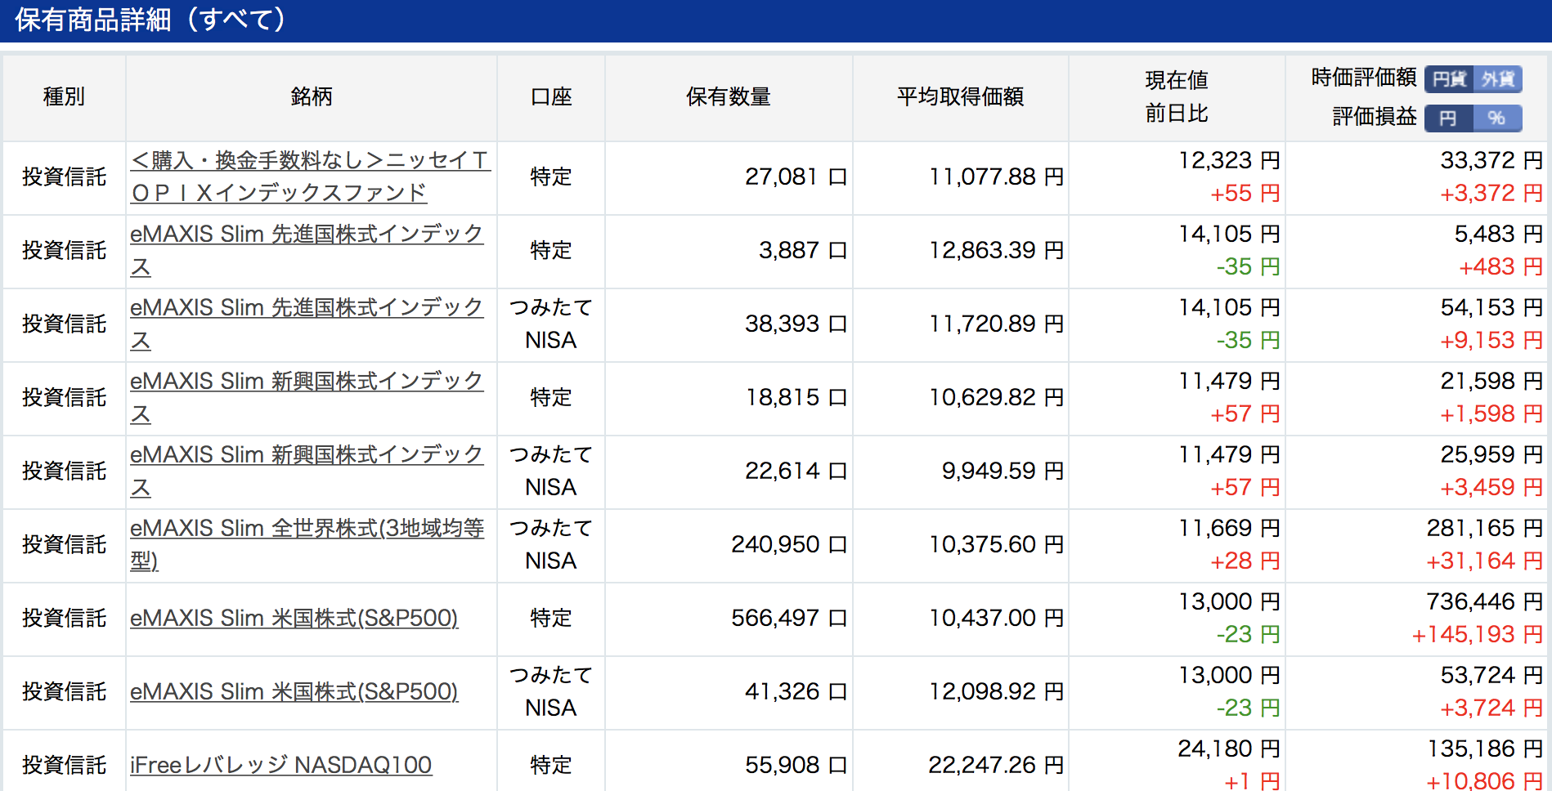
Task: Open eMAXIS Slim 全世界株式(3地域均等型) link
Action: [x=307, y=544]
